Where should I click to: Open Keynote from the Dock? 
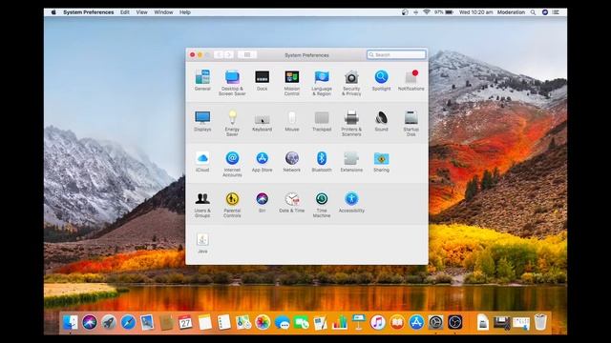(359, 322)
